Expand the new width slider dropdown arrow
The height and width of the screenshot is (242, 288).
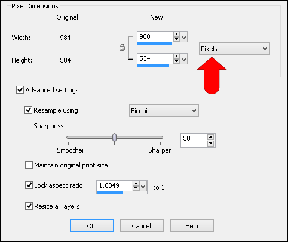coord(184,37)
